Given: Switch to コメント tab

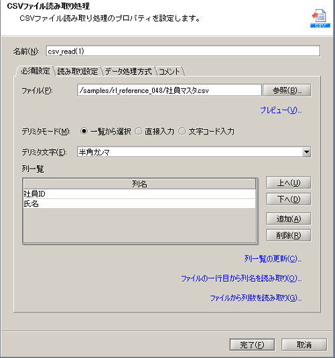Looking at the screenshot, I should [170, 72].
